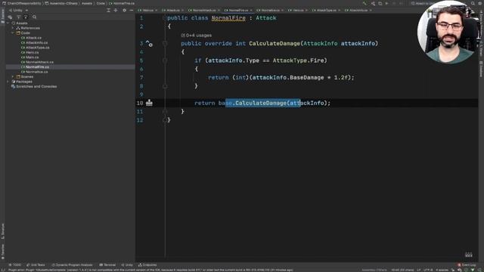Collapse the Code folder arrow
This screenshot has height=272, width=484.
coord(14,32)
